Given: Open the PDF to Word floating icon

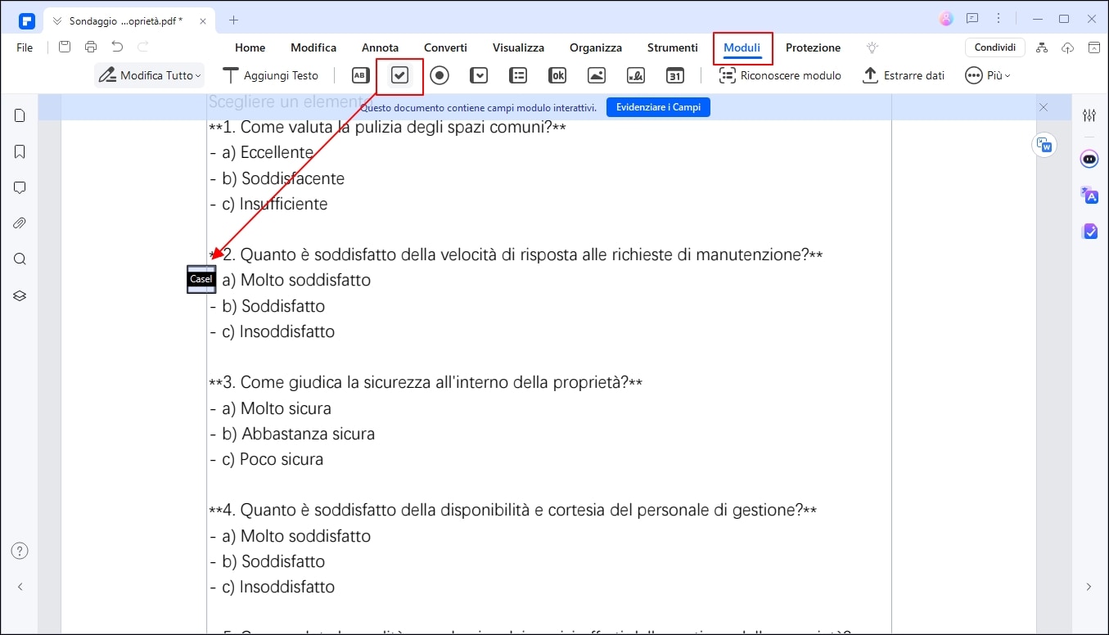Looking at the screenshot, I should point(1044,145).
